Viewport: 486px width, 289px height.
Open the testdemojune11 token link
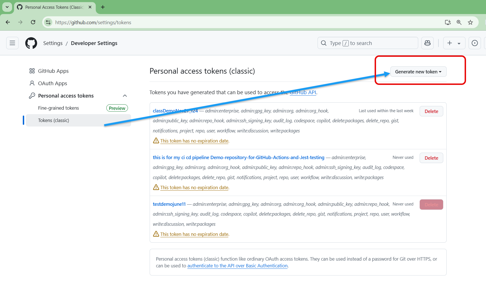click(x=169, y=204)
